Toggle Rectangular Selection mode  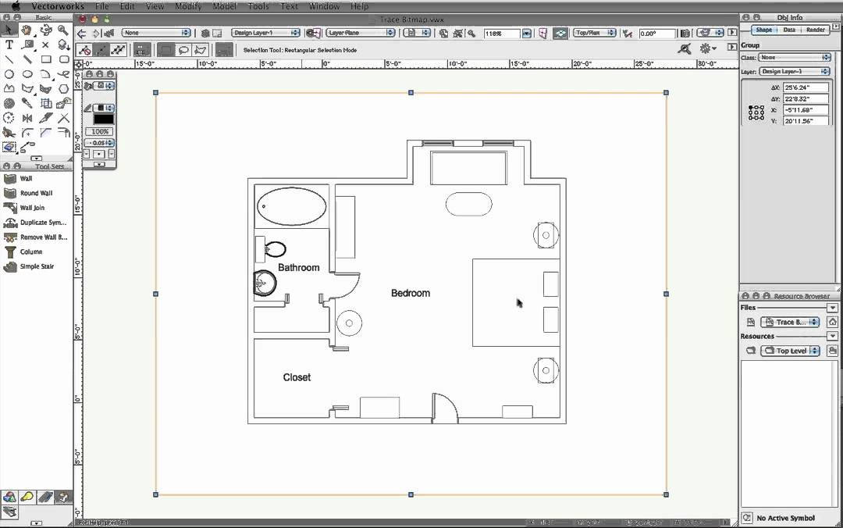pyautogui.click(x=166, y=50)
